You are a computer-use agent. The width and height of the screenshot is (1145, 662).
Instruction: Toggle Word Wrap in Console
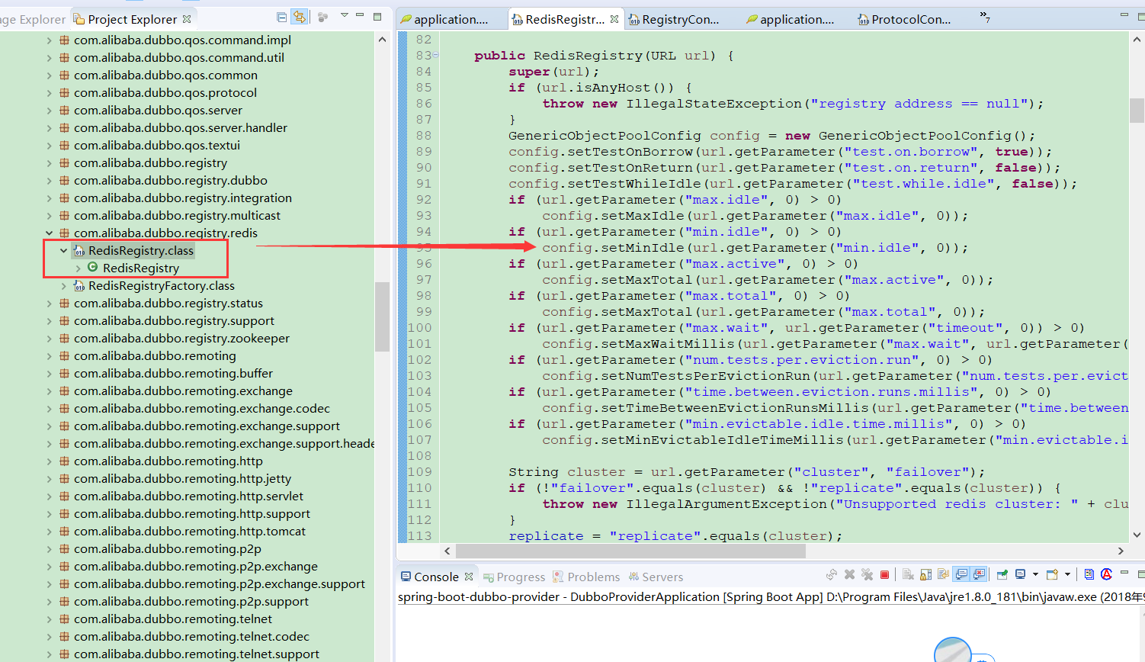tap(943, 574)
